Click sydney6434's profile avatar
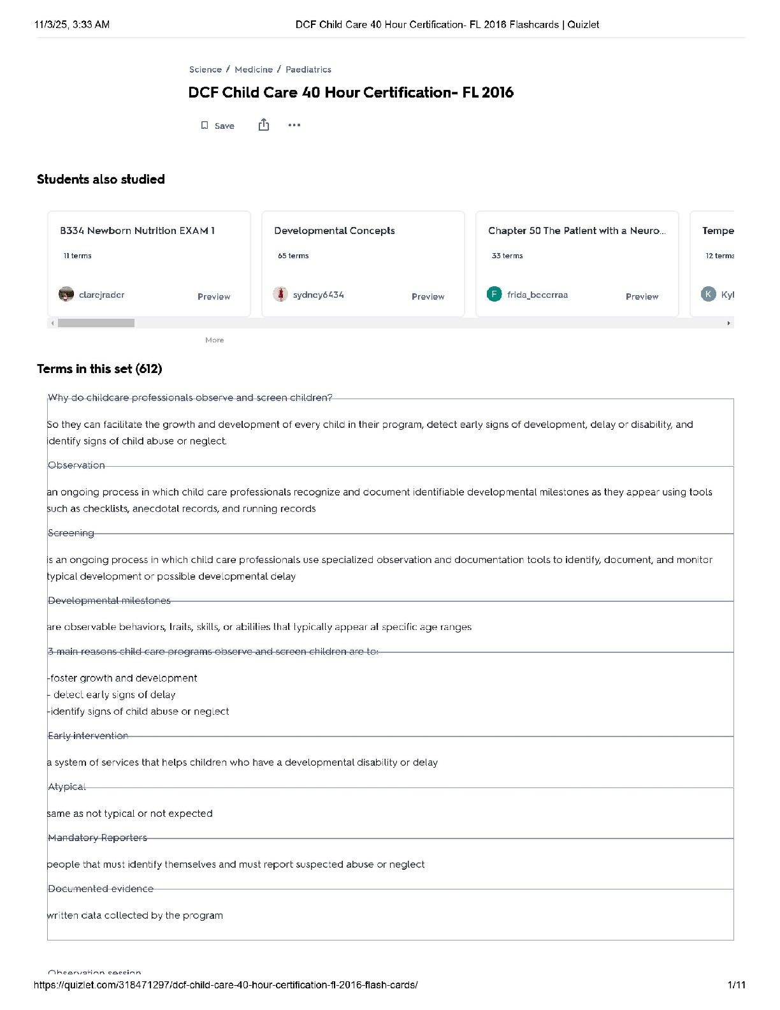The image size is (780, 1010). click(x=280, y=295)
